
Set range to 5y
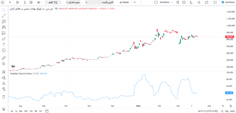(x=12, y=111)
